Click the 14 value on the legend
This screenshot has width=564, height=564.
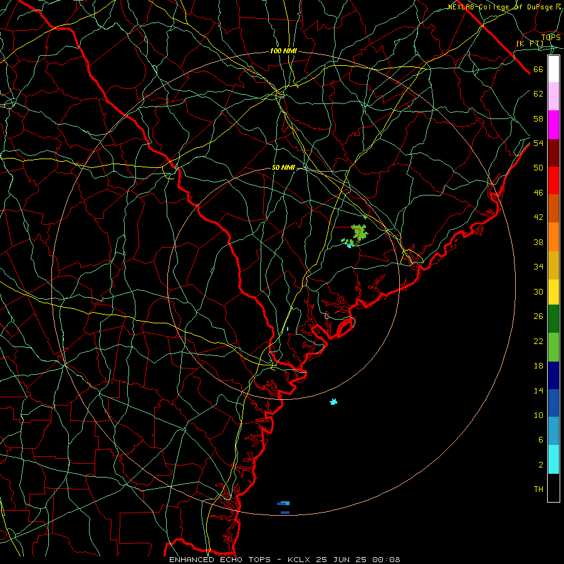(x=538, y=390)
